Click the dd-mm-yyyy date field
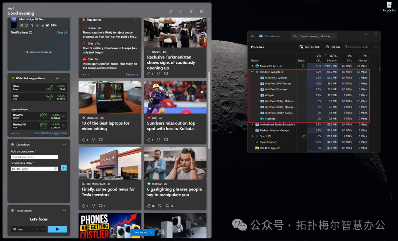This screenshot has height=241, width=398. 35,169
